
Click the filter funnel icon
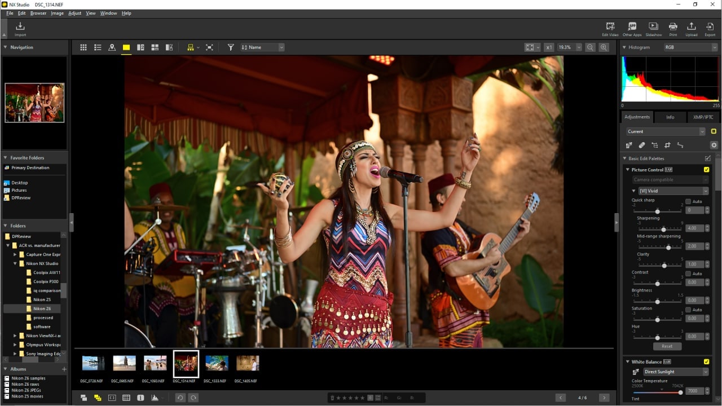pyautogui.click(x=231, y=47)
